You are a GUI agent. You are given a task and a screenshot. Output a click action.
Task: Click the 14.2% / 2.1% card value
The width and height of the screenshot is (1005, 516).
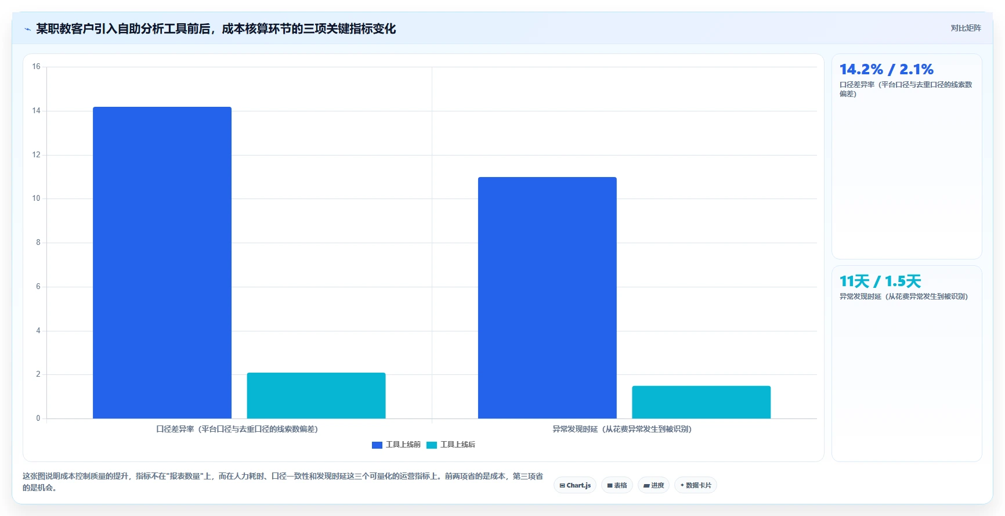coord(886,70)
